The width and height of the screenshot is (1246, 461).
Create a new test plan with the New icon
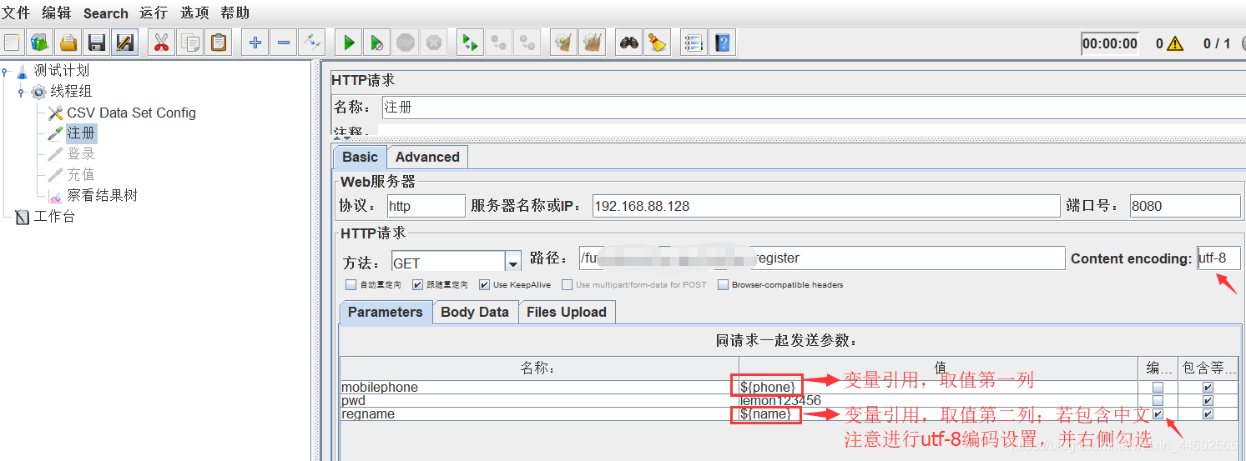click(12, 42)
